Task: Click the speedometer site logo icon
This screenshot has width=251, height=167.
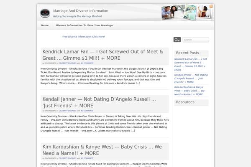Action: point(45,13)
